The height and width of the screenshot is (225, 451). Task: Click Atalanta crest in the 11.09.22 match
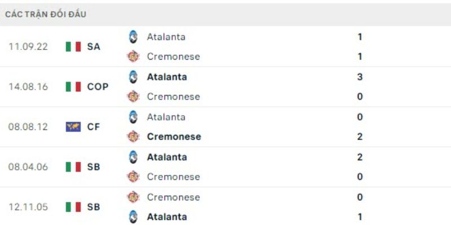coord(133,37)
